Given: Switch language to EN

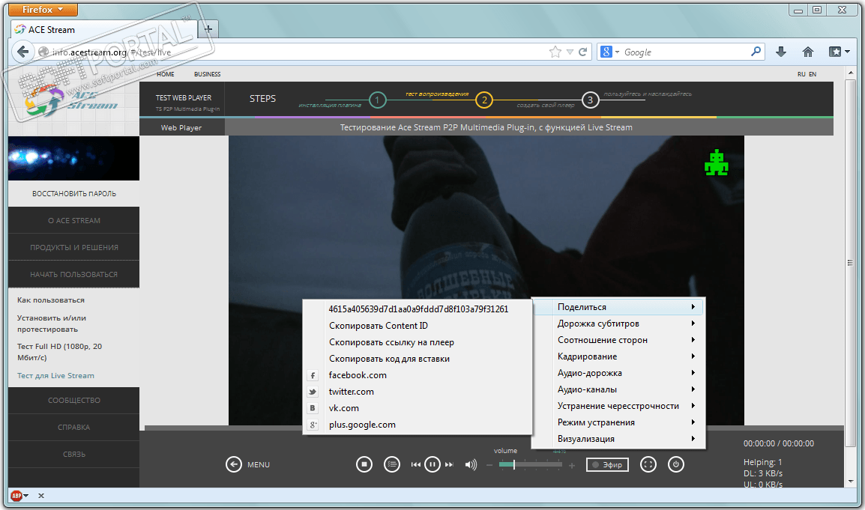Looking at the screenshot, I should point(813,74).
